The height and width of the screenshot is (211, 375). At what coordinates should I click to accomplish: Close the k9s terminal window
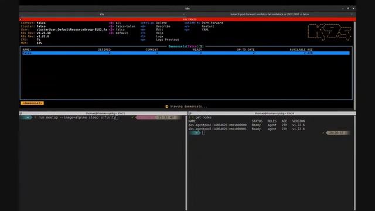coord(353,8)
